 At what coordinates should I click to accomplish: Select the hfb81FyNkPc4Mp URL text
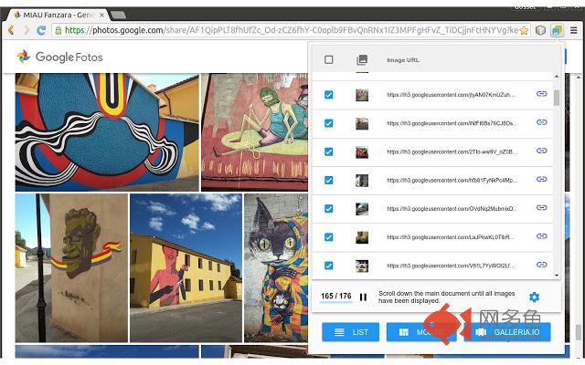(452, 181)
